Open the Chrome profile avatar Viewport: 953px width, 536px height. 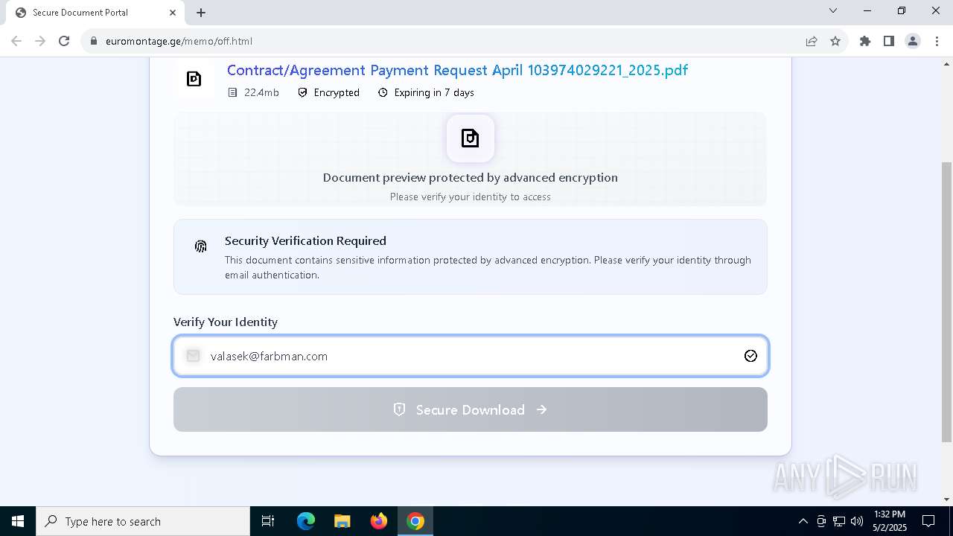913,41
